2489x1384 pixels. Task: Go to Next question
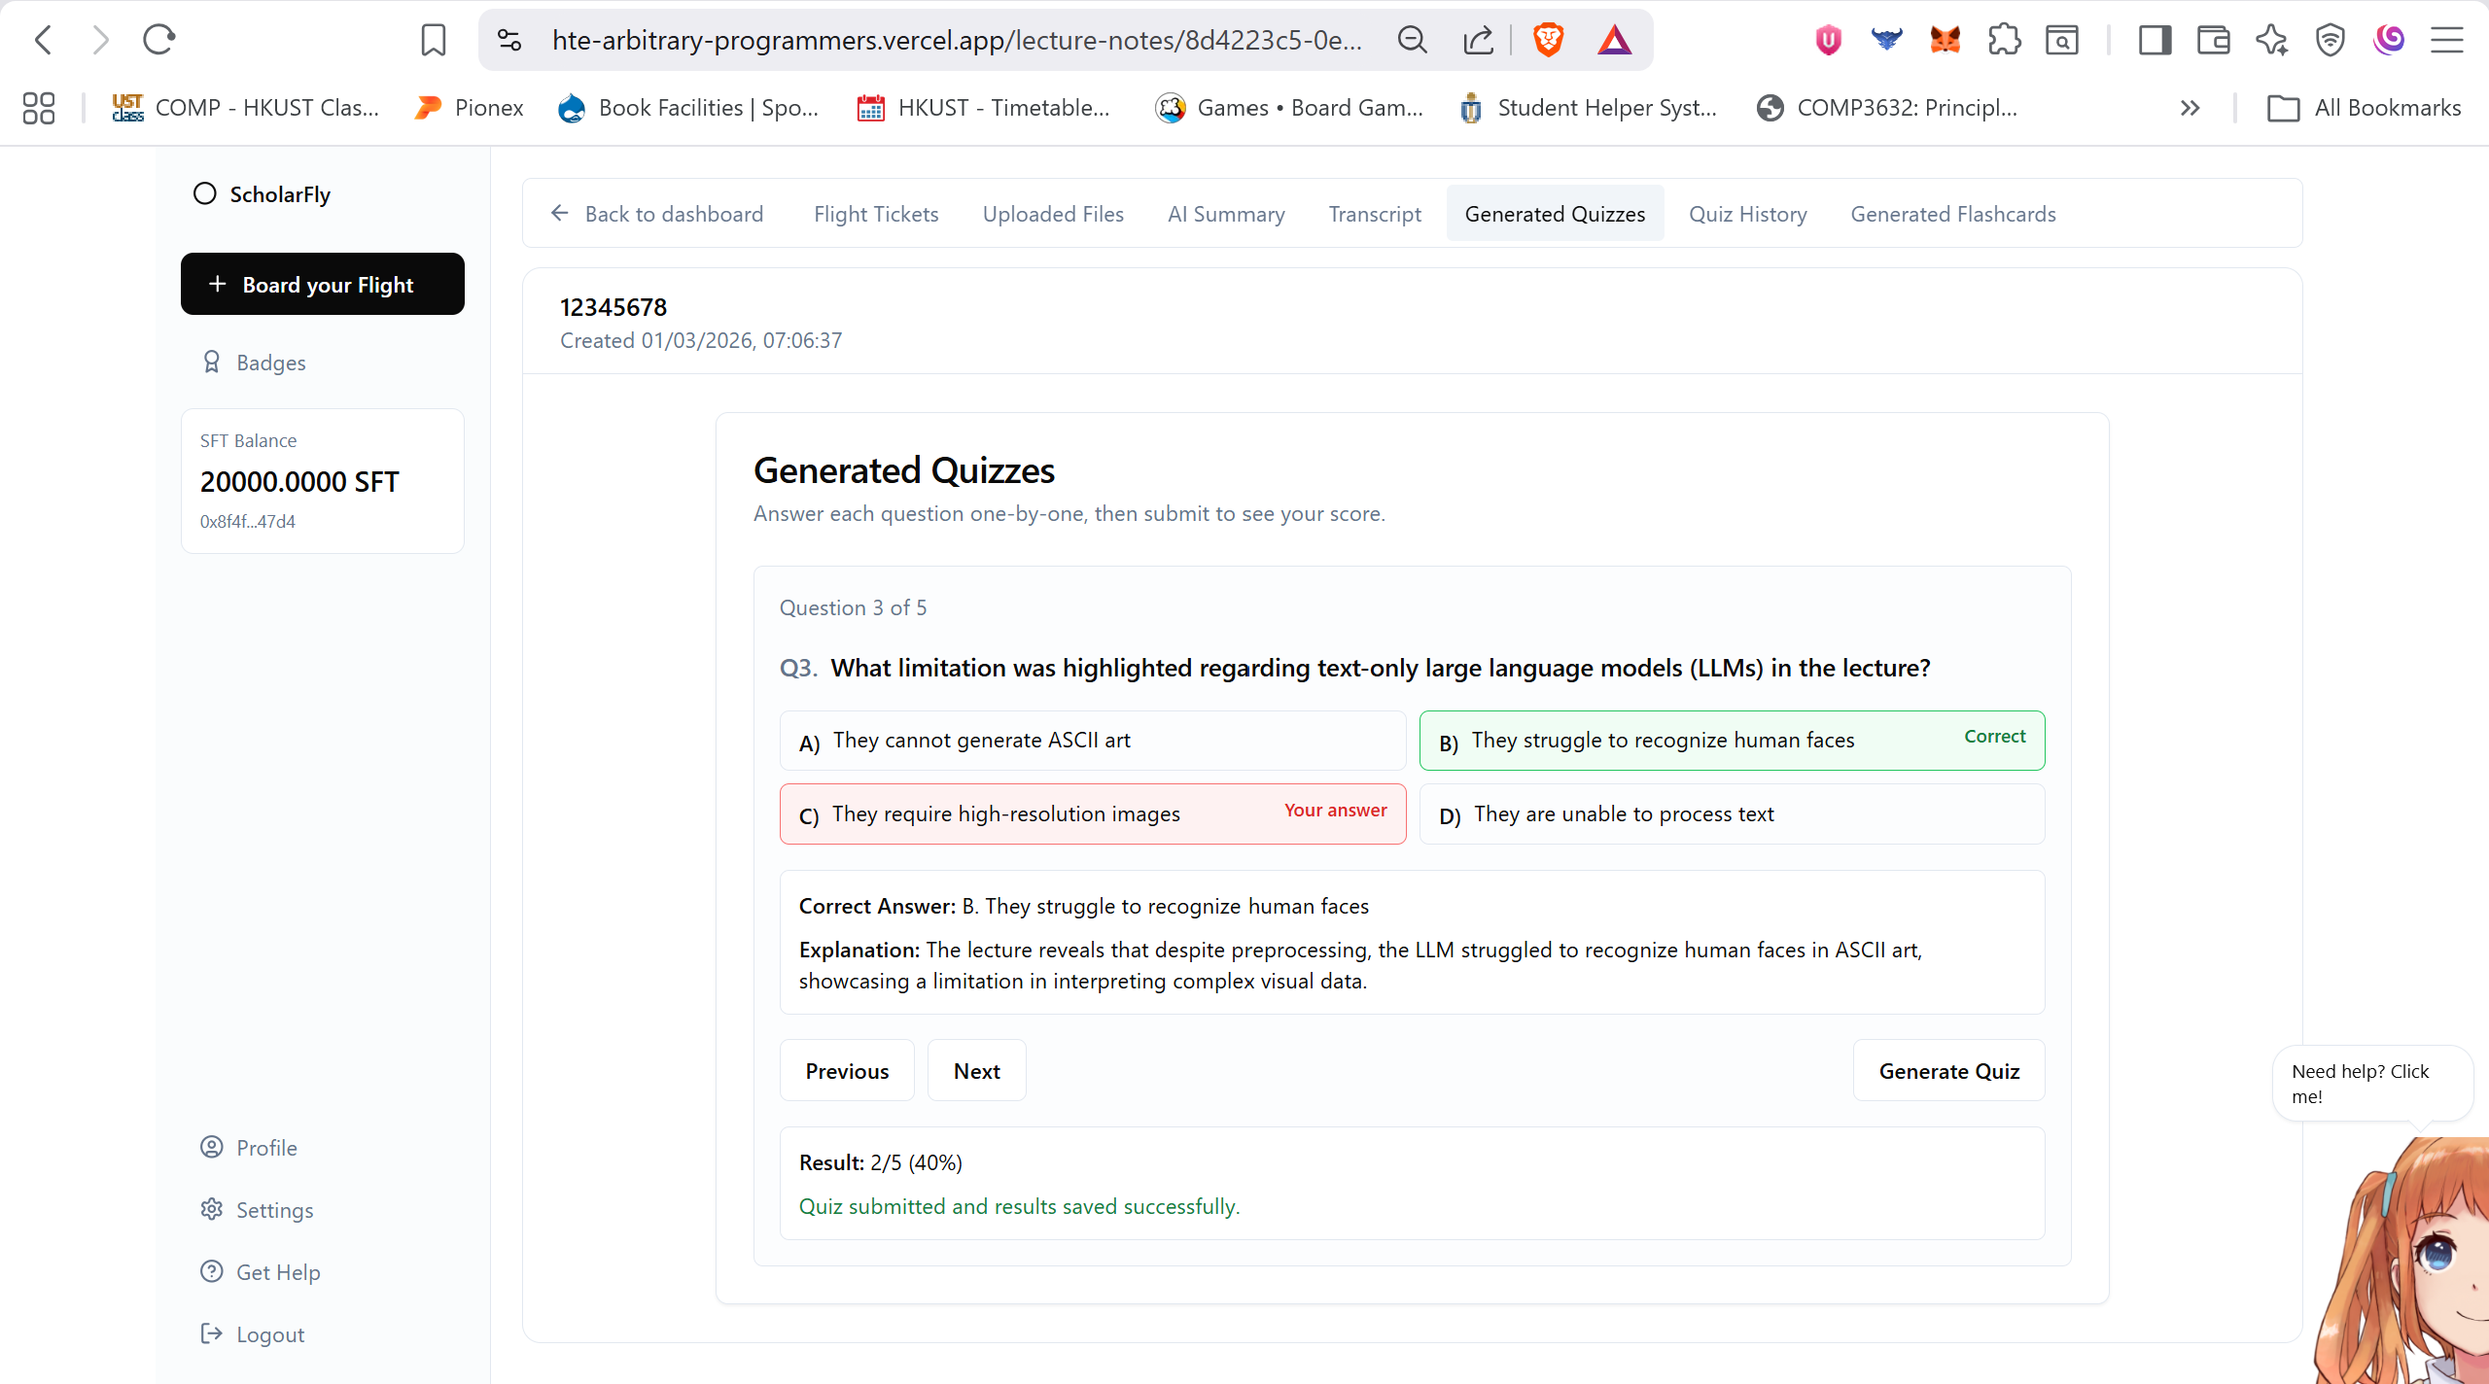coord(976,1071)
